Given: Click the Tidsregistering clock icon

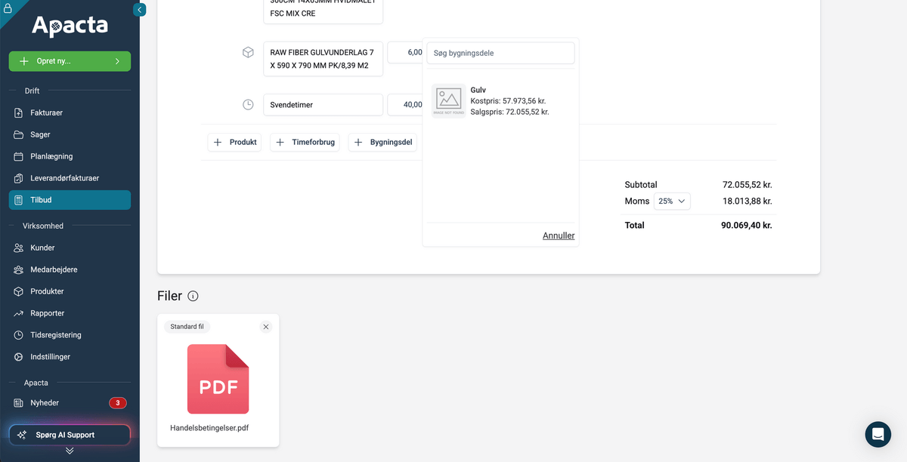Looking at the screenshot, I should click(19, 335).
